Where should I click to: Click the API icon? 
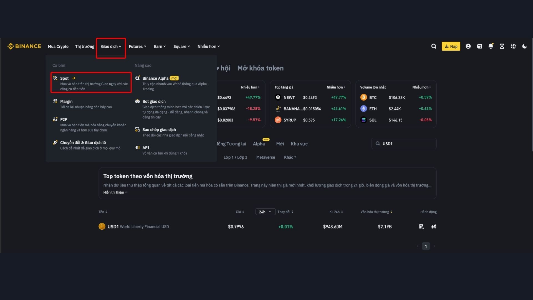pyautogui.click(x=137, y=148)
